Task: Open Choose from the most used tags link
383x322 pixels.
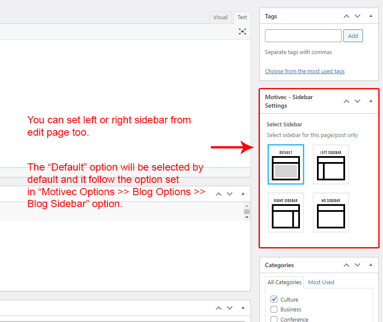Action: [305, 71]
